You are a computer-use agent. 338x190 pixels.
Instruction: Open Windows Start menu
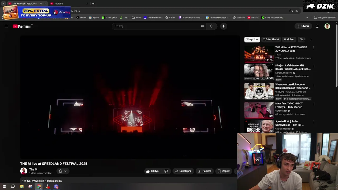pos(4,187)
